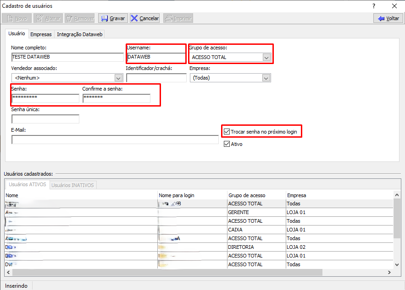Click the Nome column header
The image size is (405, 290).
pos(81,195)
